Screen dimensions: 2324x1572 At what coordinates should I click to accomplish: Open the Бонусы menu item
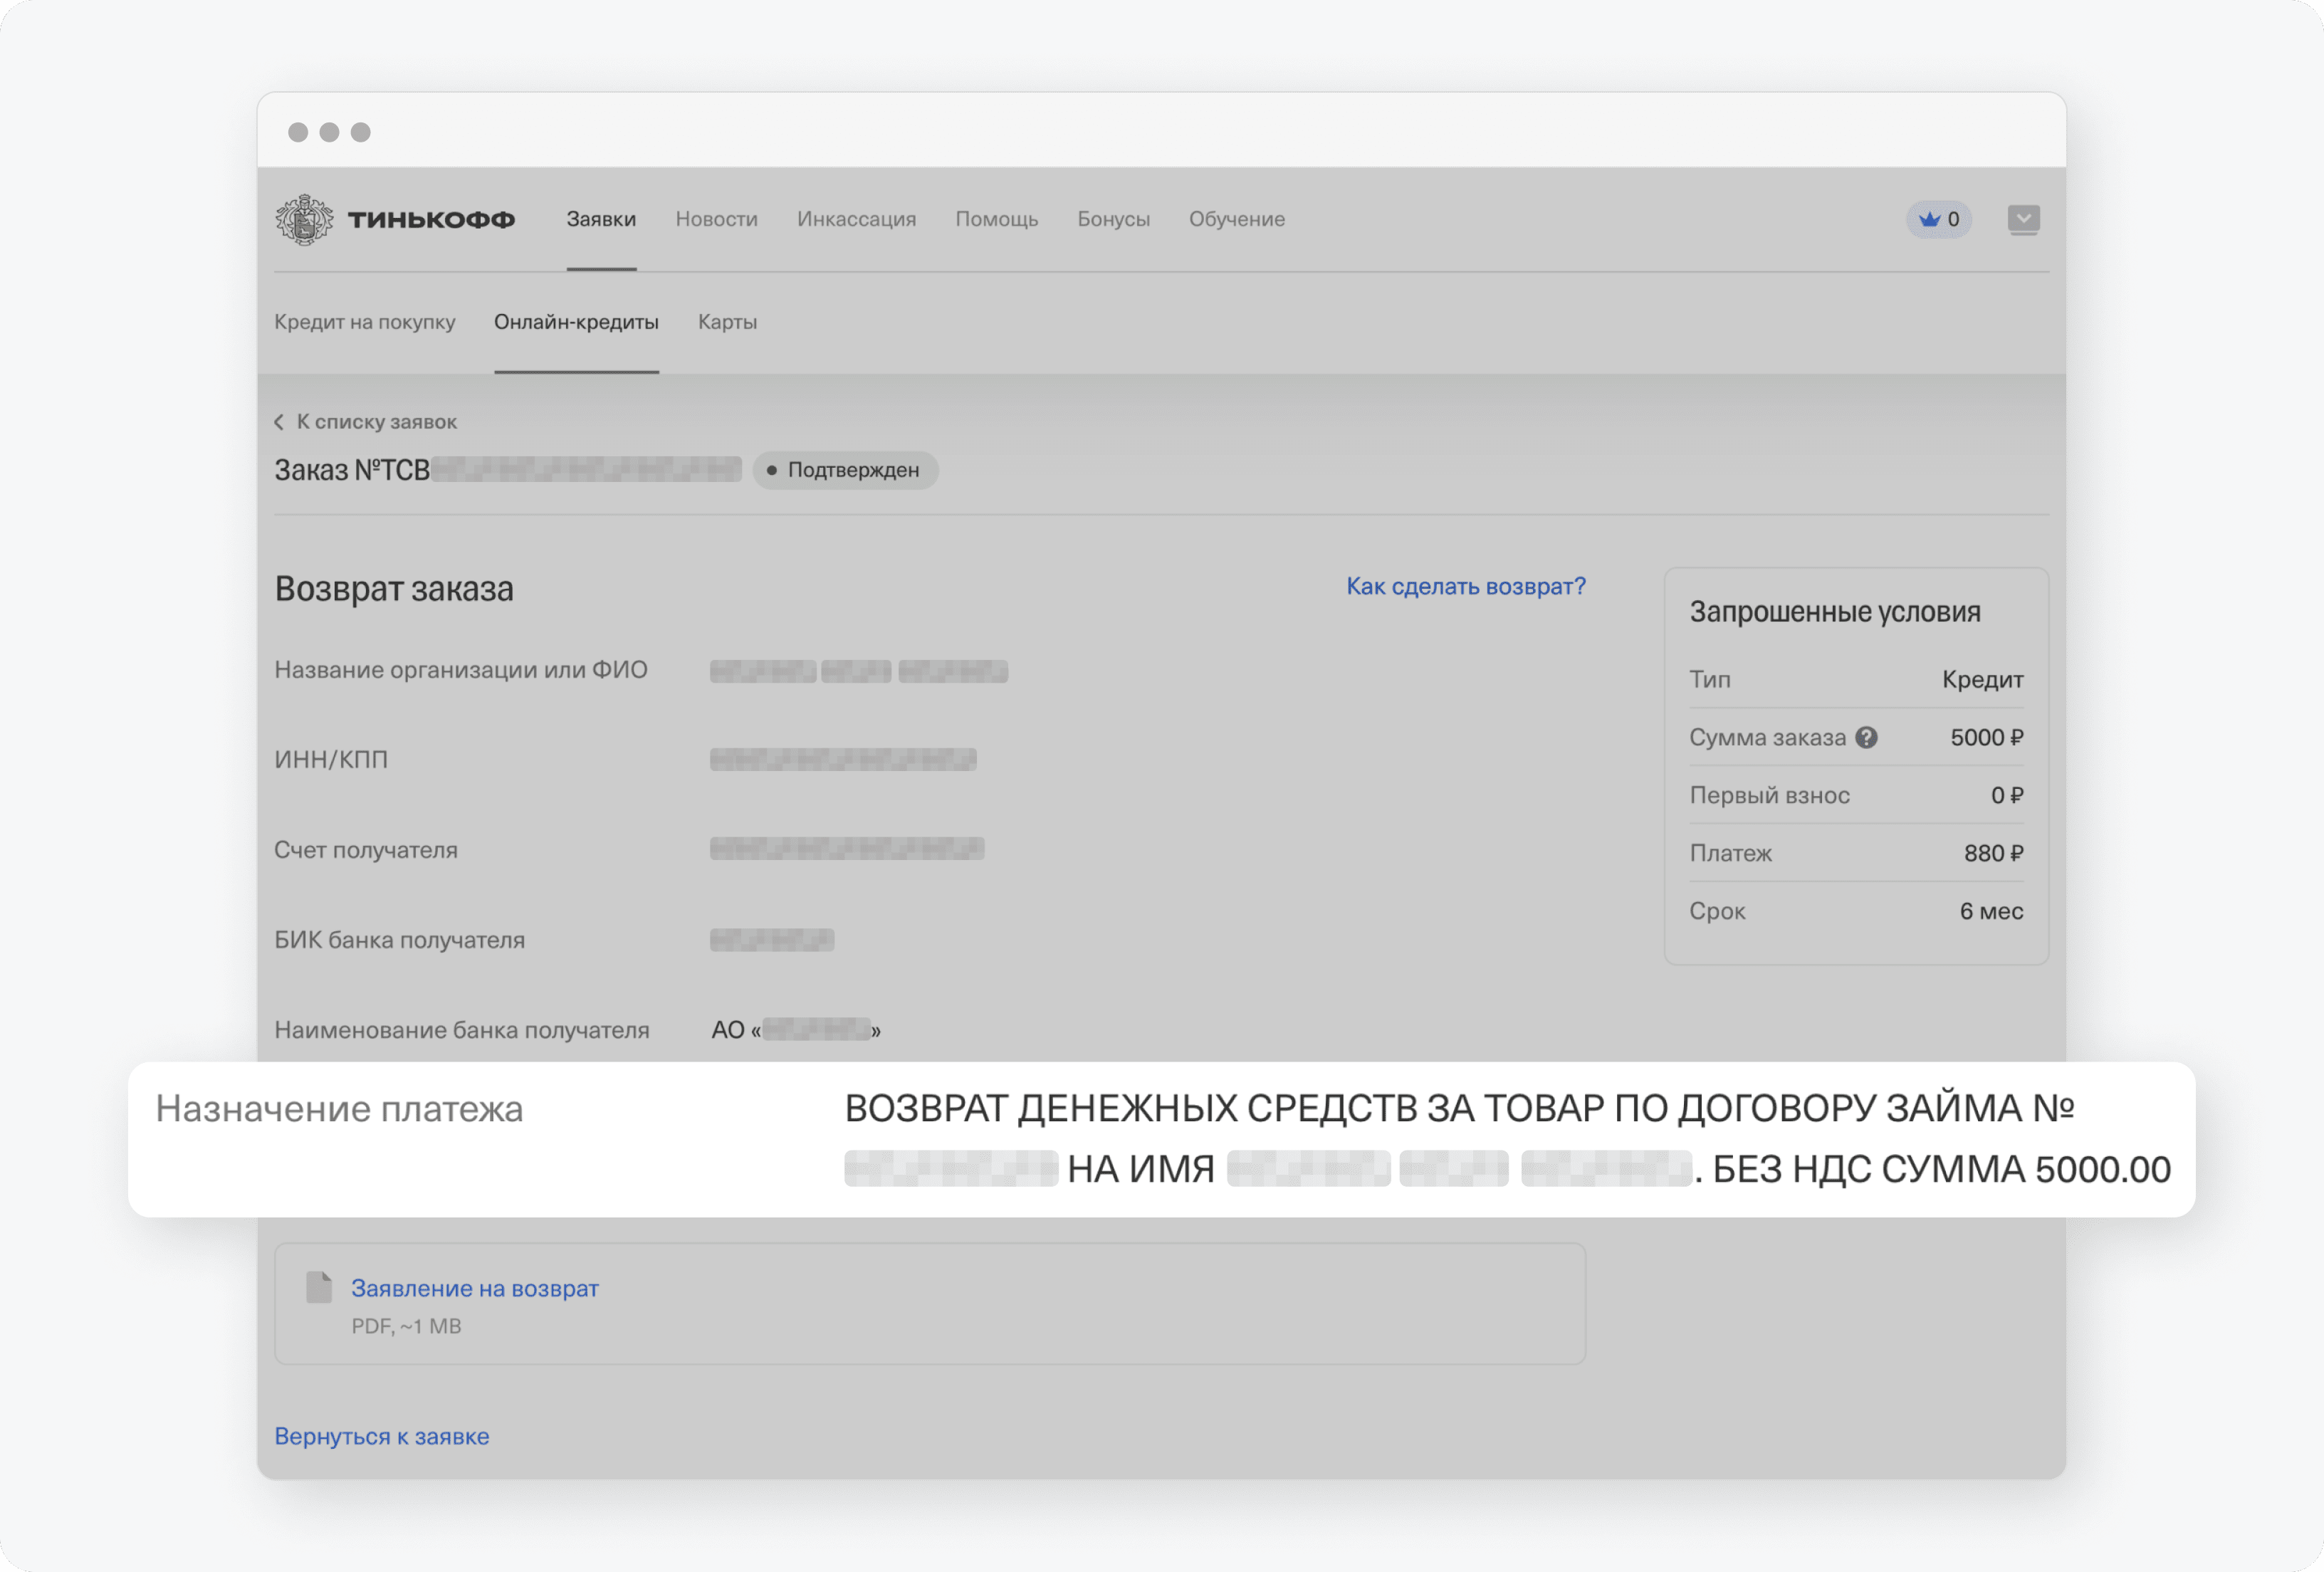[1113, 219]
